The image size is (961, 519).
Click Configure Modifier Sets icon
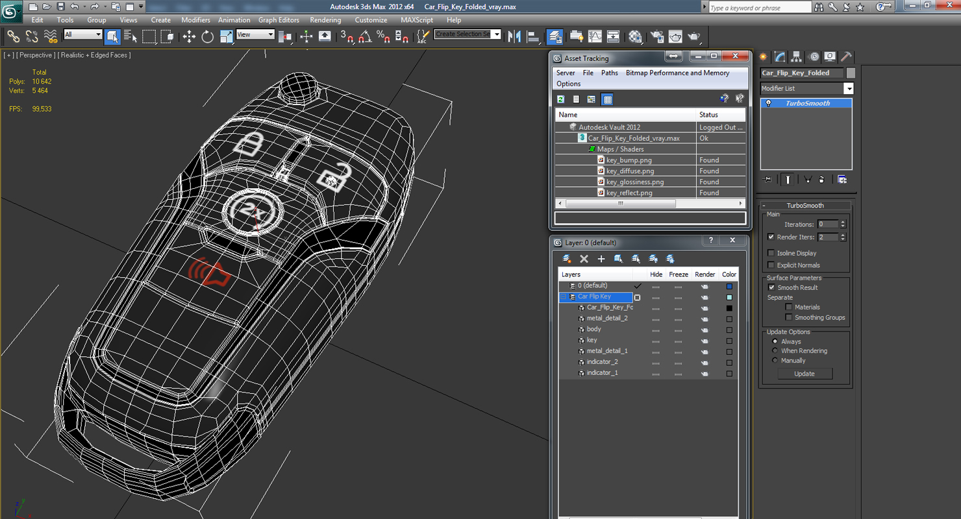(842, 180)
